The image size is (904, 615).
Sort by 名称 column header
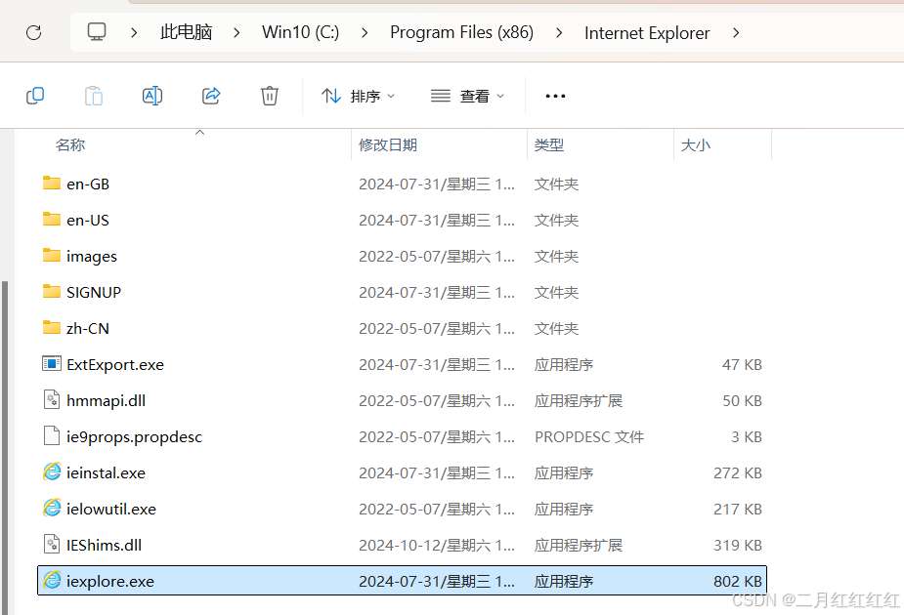70,145
